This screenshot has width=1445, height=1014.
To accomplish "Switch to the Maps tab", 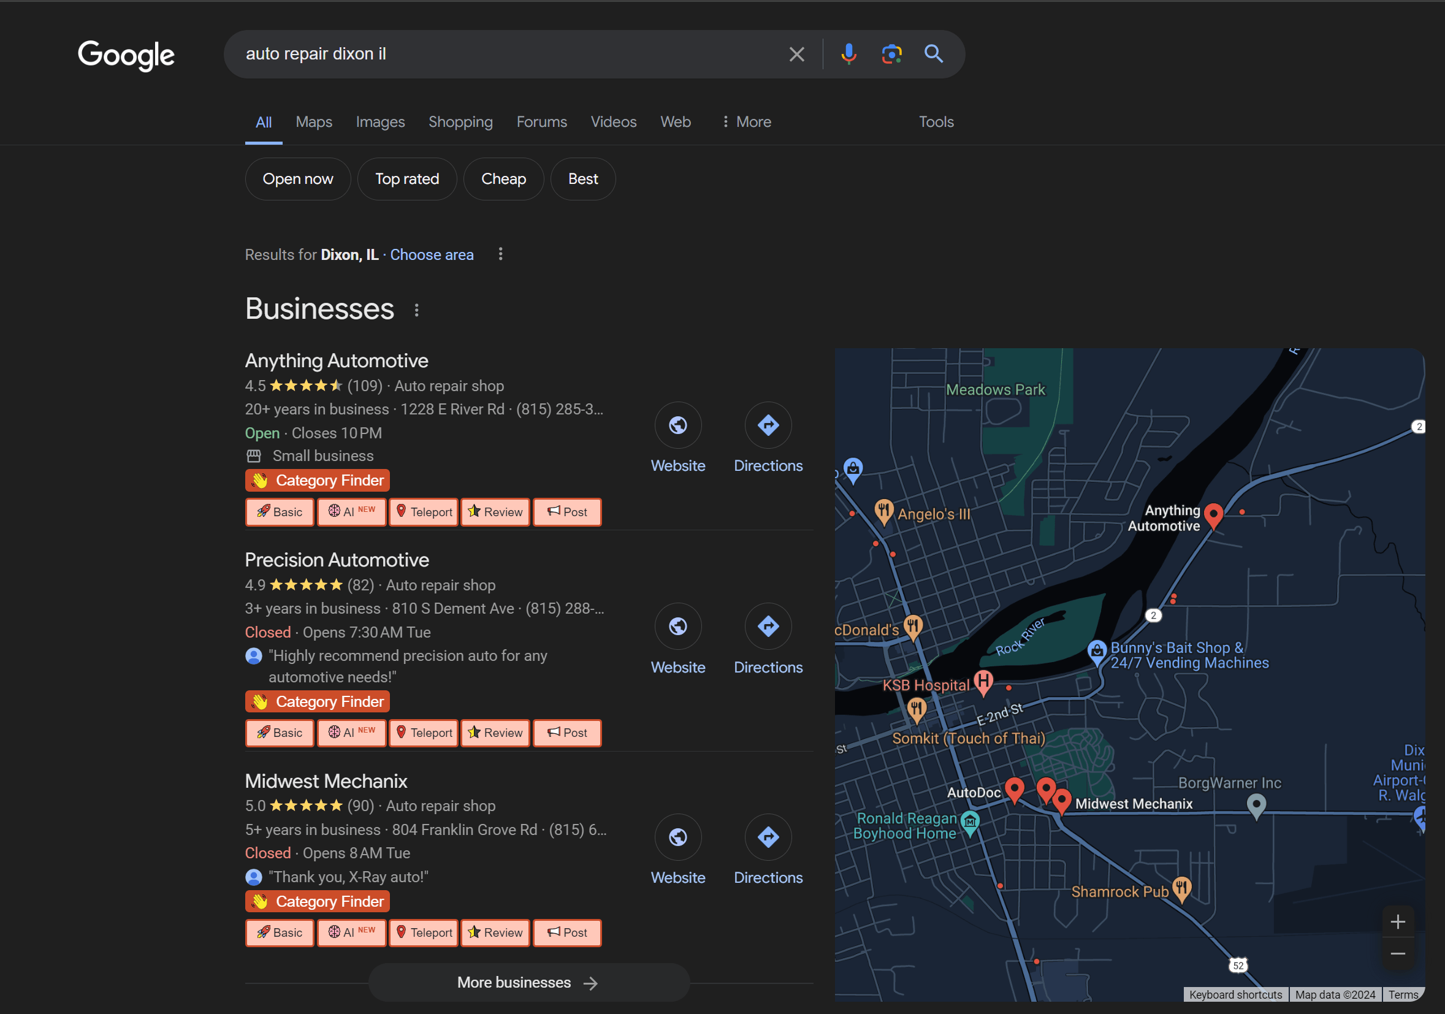I will pos(313,122).
